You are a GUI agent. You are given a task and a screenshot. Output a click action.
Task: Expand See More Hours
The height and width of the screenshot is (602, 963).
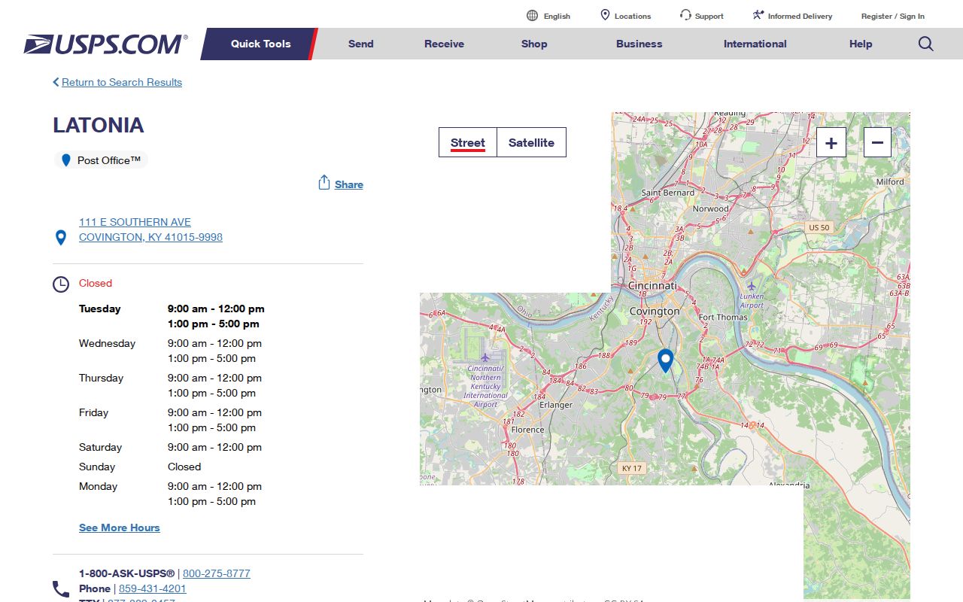[120, 528]
